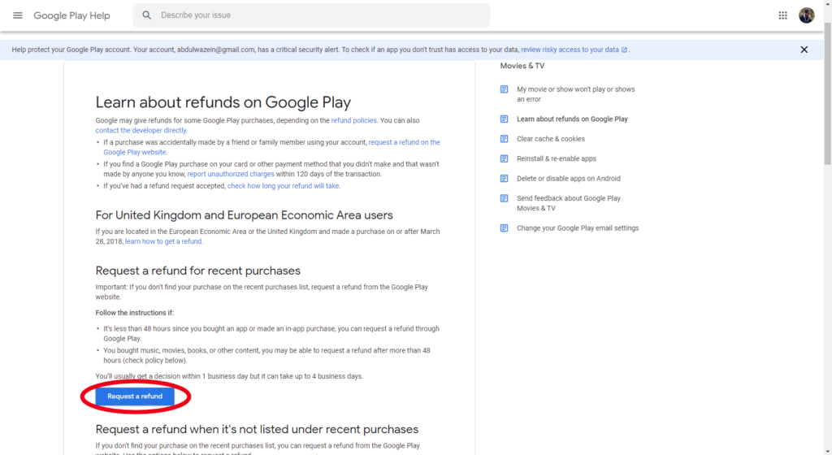This screenshot has height=455, width=832.
Task: Open 'Reinstall & re-enable apps' article
Action: (x=557, y=158)
